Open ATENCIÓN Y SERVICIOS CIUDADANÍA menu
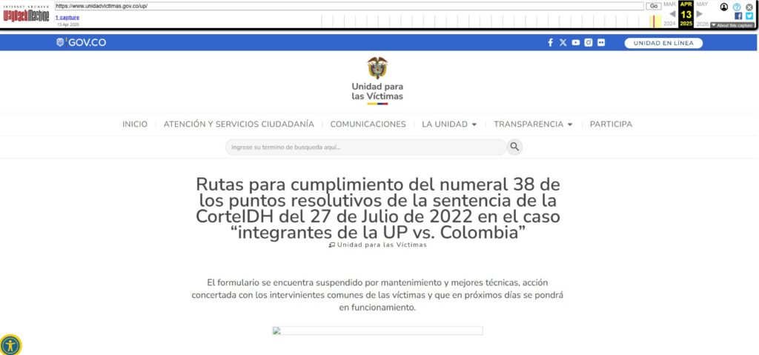The height and width of the screenshot is (355, 759). (239, 124)
